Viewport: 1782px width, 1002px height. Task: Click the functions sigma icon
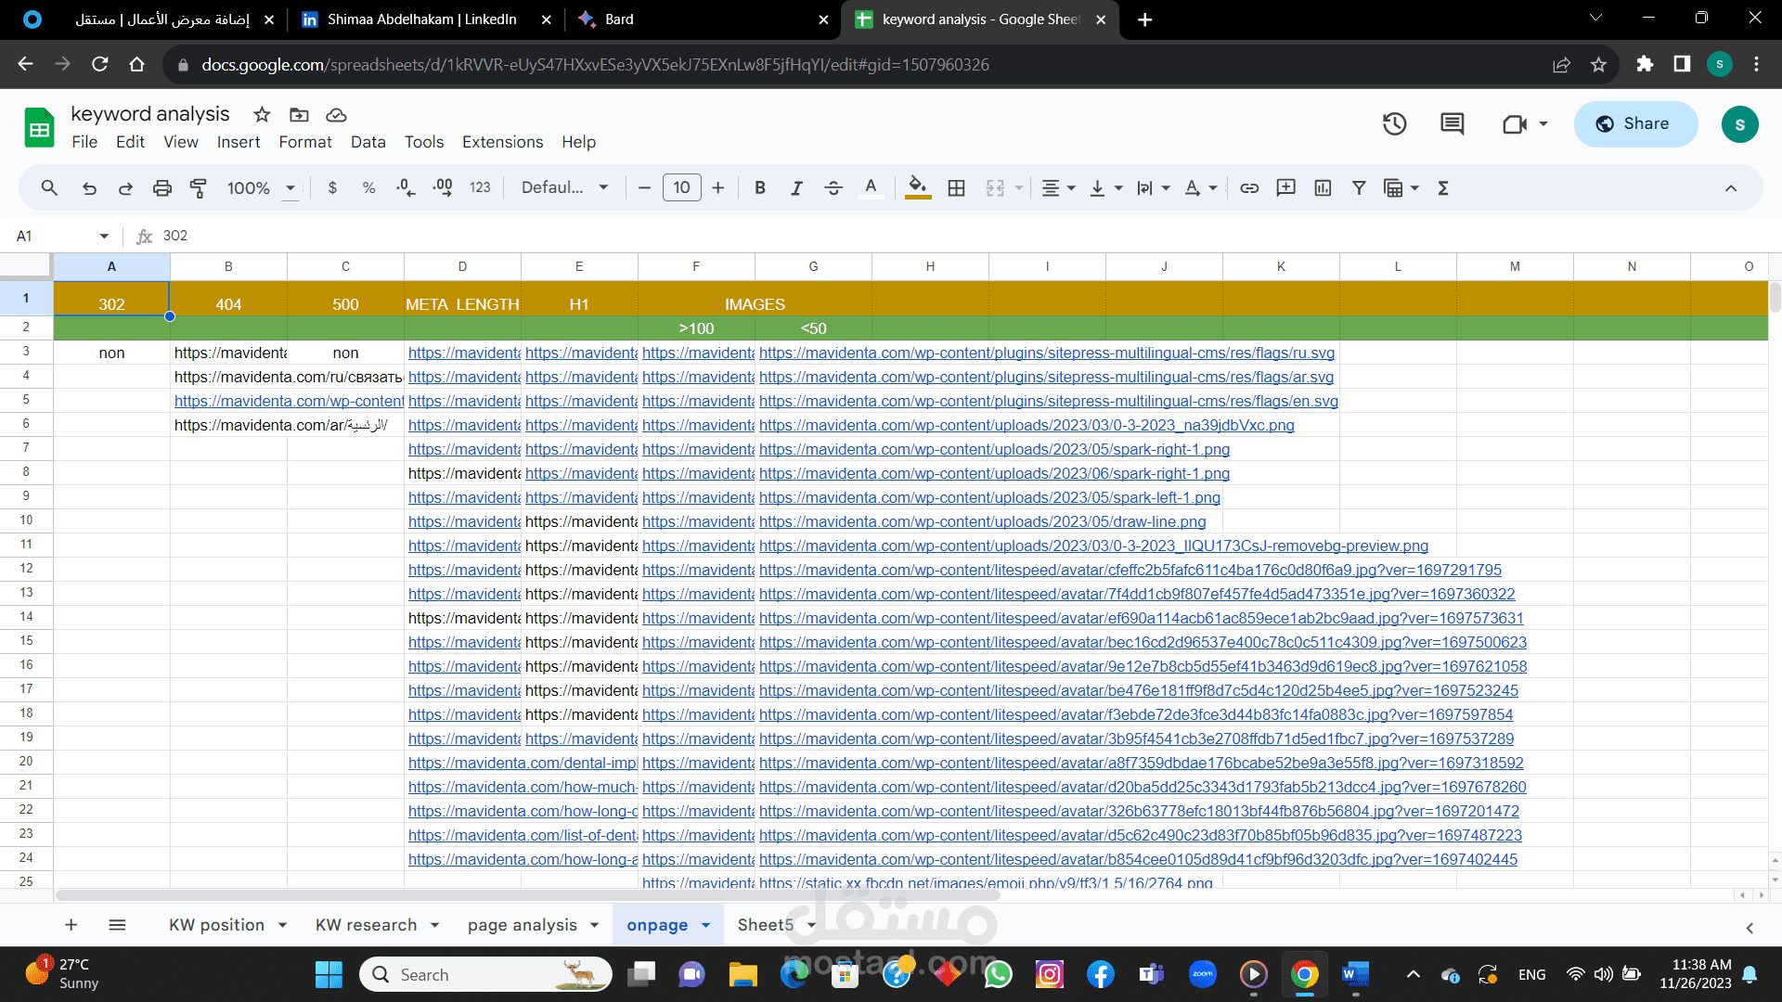[x=1443, y=188]
